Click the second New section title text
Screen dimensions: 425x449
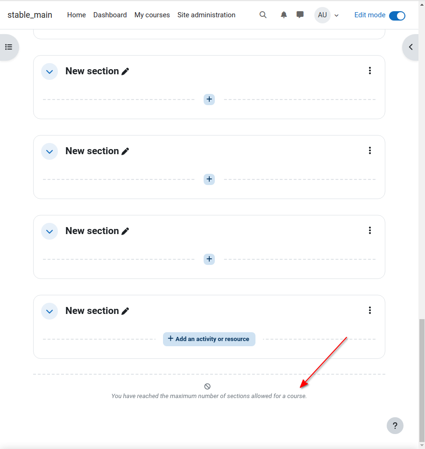[x=92, y=151]
